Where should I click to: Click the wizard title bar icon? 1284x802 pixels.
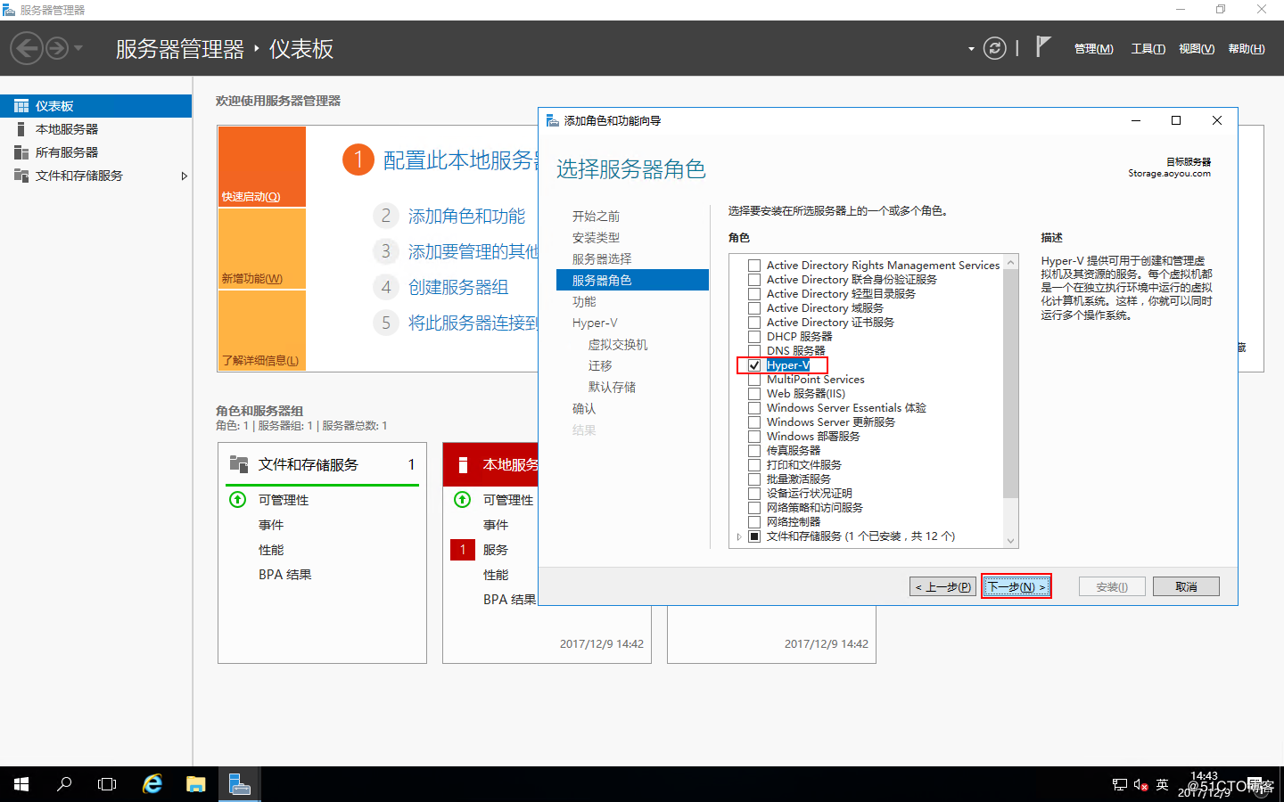[x=553, y=120]
